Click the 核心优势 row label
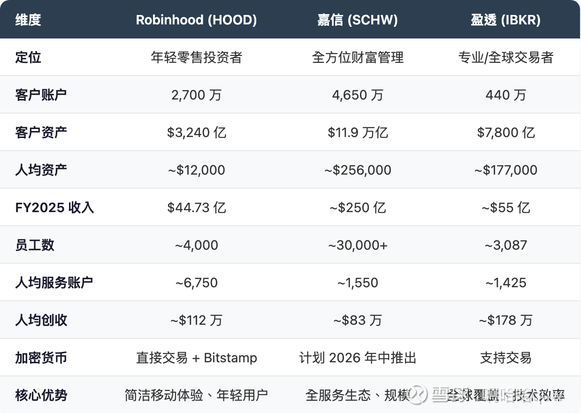The image size is (581, 413). 41,395
